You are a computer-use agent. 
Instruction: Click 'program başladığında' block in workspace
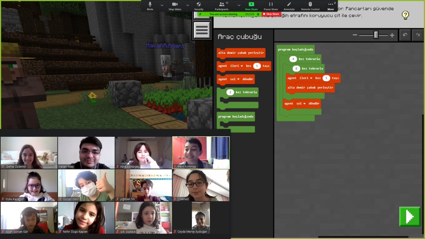[x=295, y=50]
